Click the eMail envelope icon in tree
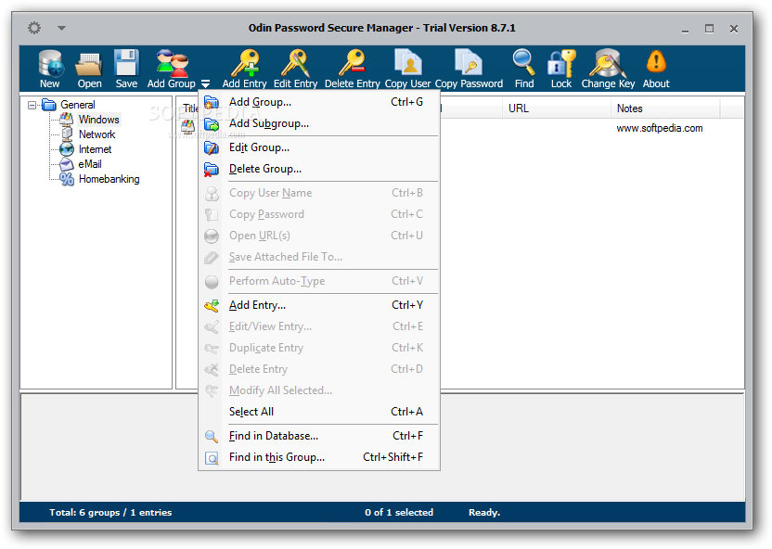Viewport: 772px width, 549px height. click(67, 164)
